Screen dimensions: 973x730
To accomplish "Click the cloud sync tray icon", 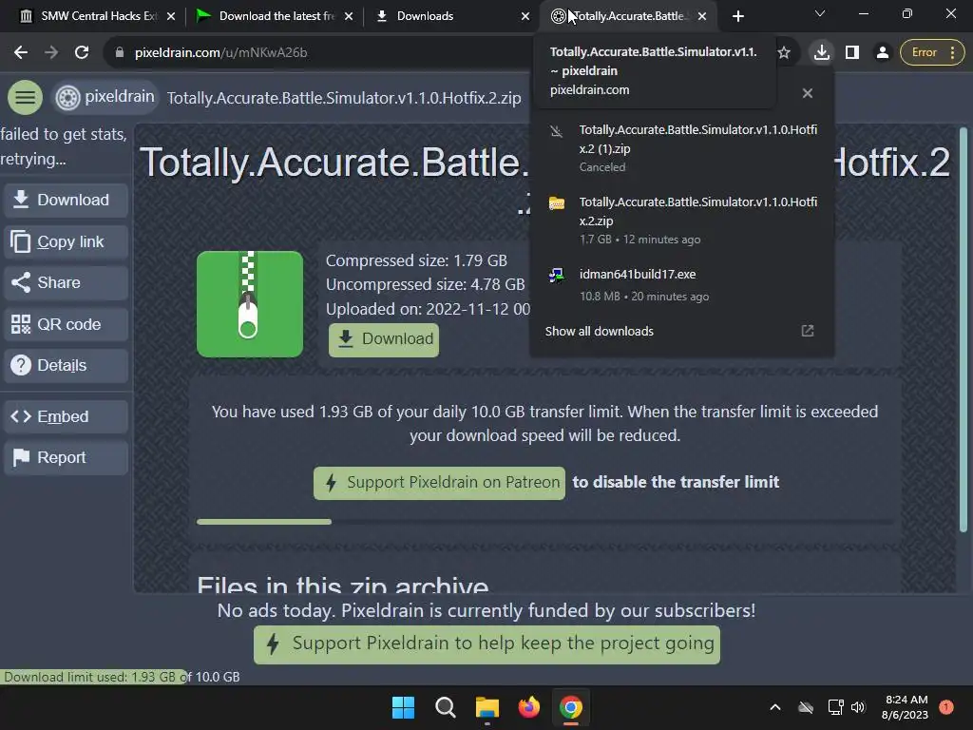I will 806,707.
